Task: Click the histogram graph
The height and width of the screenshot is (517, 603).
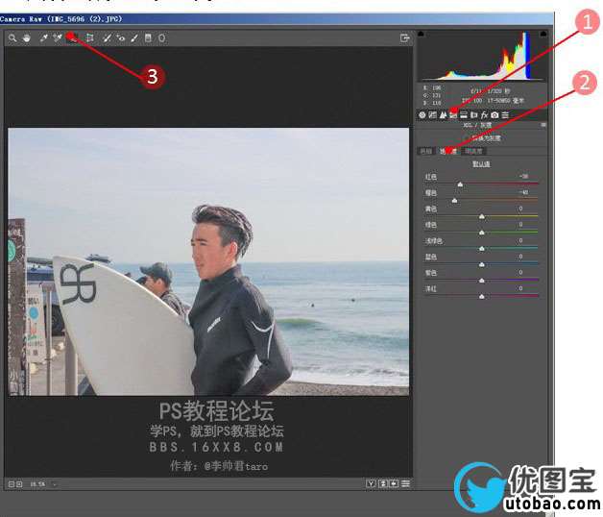Action: [482, 56]
